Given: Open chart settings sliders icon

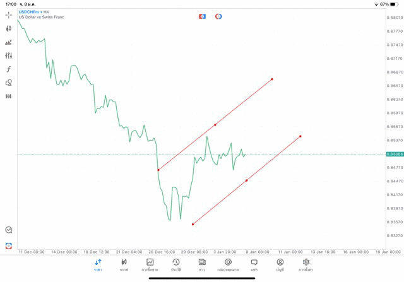Looking at the screenshot, I should 9,56.
